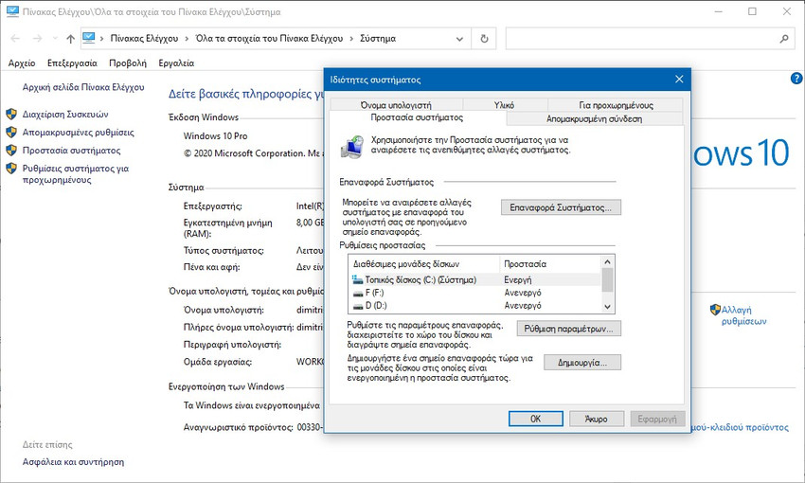Open Προστασία συστήματος sidebar link
The height and width of the screenshot is (483, 805).
[x=71, y=151]
